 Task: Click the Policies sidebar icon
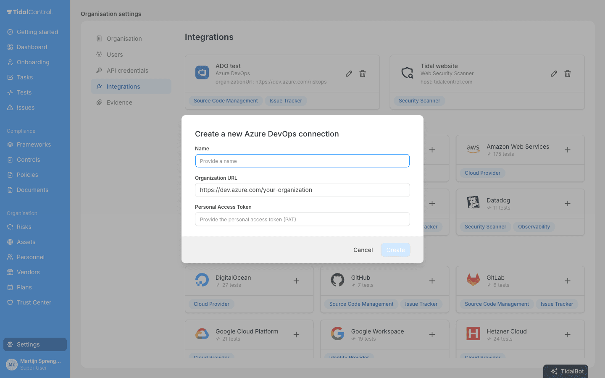point(10,175)
